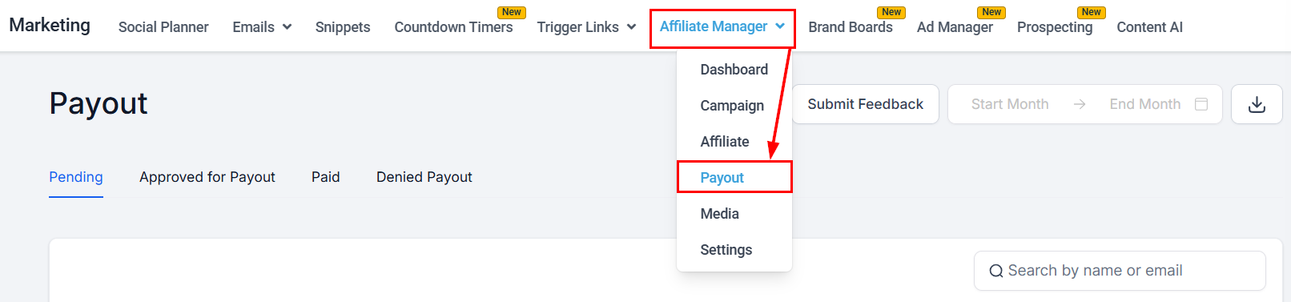Click the magnifier icon in the search box
Image resolution: width=1291 pixels, height=302 pixels.
(x=996, y=271)
